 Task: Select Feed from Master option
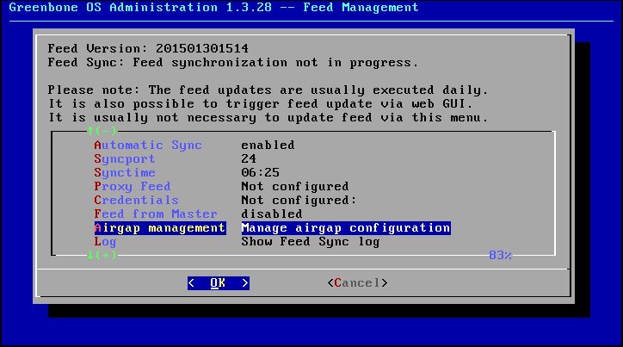click(156, 214)
